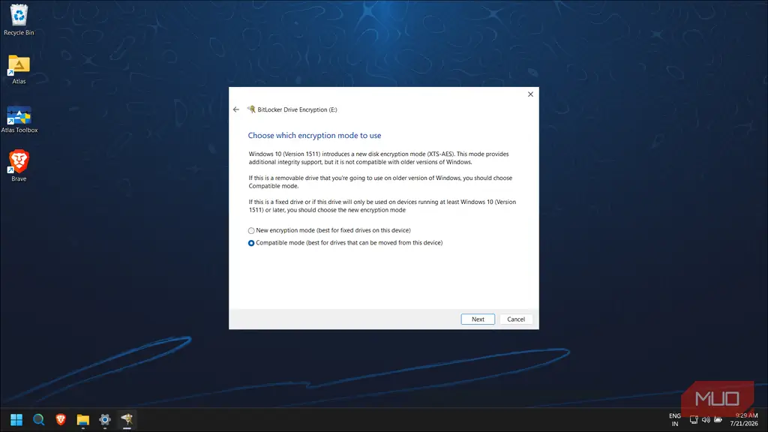Viewport: 768px width, 432px height.
Task: Click paragraph starting If this is a removable drive
Action: point(380,181)
